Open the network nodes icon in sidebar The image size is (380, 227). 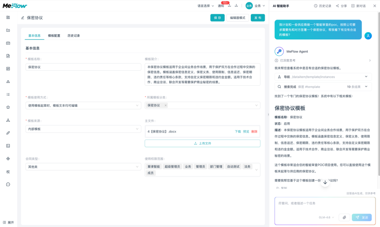(8, 120)
